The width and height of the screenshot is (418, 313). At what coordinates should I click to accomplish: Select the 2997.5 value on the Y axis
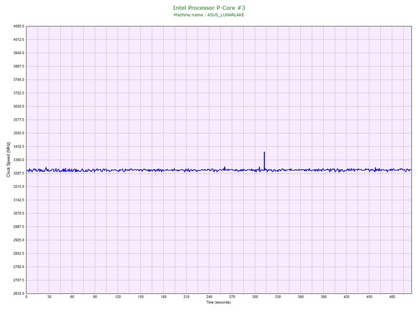[19, 227]
